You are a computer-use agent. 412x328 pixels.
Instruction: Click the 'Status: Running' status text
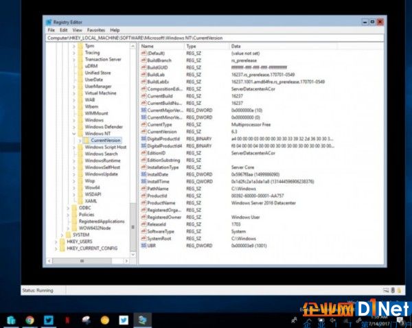tap(38, 290)
